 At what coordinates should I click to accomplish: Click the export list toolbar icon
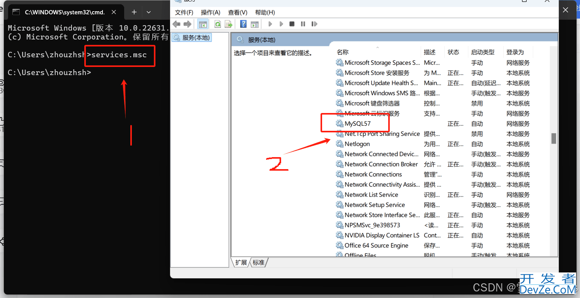click(229, 24)
